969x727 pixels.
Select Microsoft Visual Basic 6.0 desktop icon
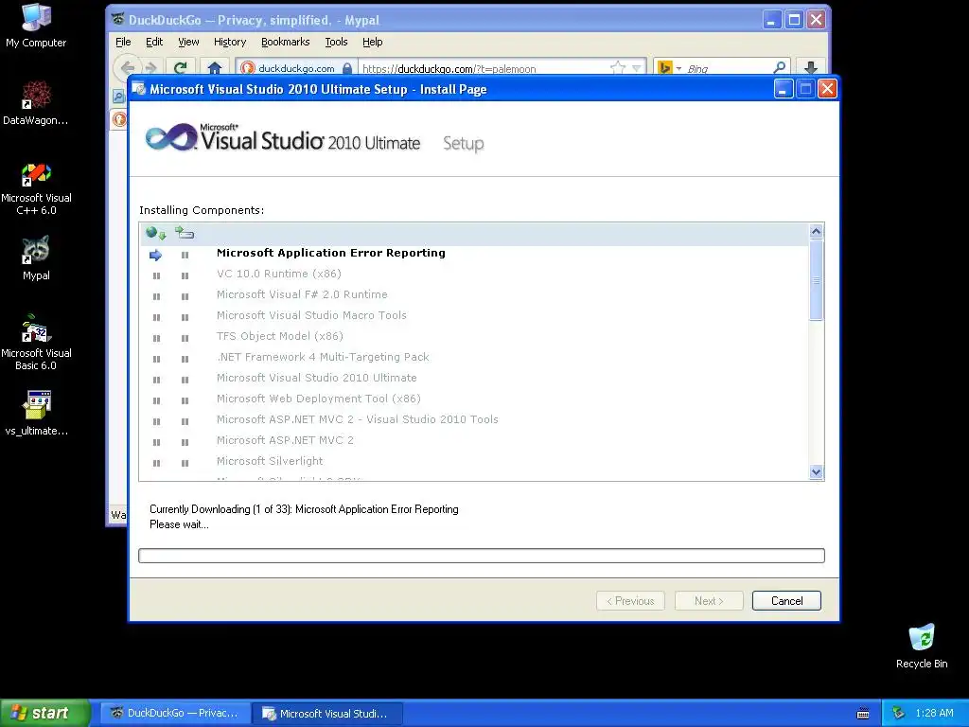point(36,342)
